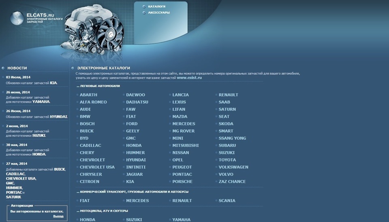
Task: Open the CHRYSLER catalog
Action: pyautogui.click(x=91, y=174)
